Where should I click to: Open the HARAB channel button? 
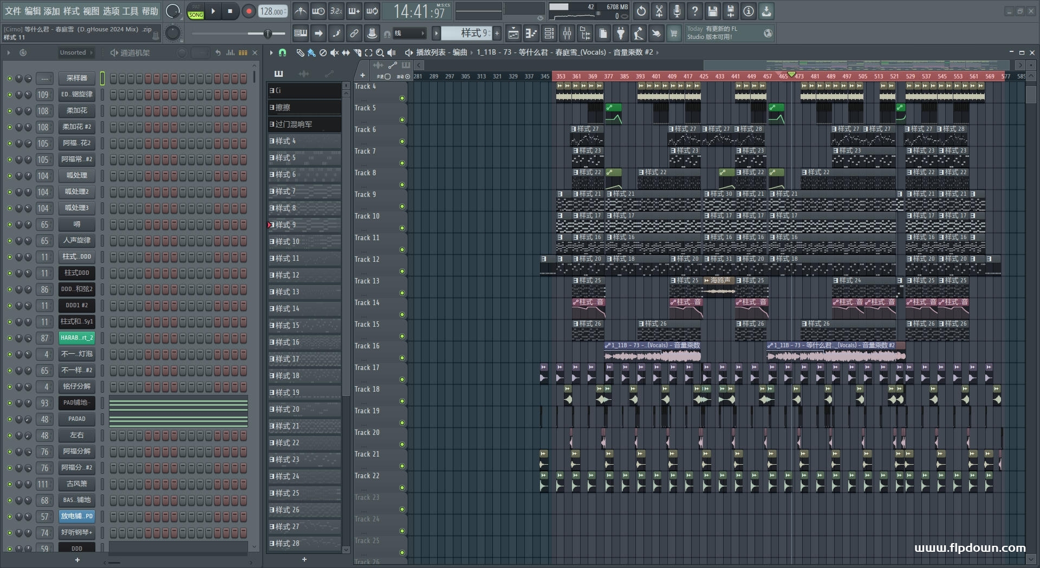point(76,338)
